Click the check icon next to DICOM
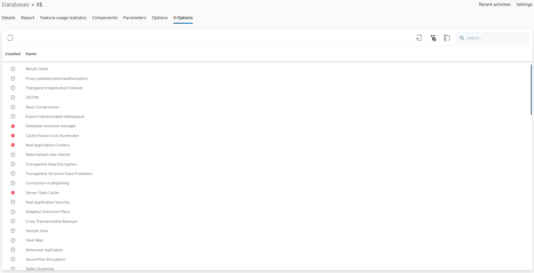This screenshot has width=534, height=273. 13,97
